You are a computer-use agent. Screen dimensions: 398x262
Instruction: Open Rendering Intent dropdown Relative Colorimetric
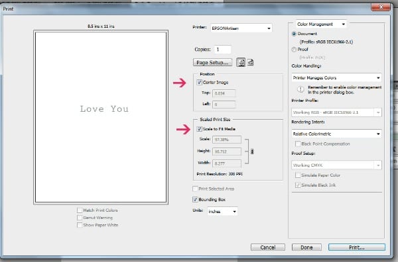[x=336, y=134]
